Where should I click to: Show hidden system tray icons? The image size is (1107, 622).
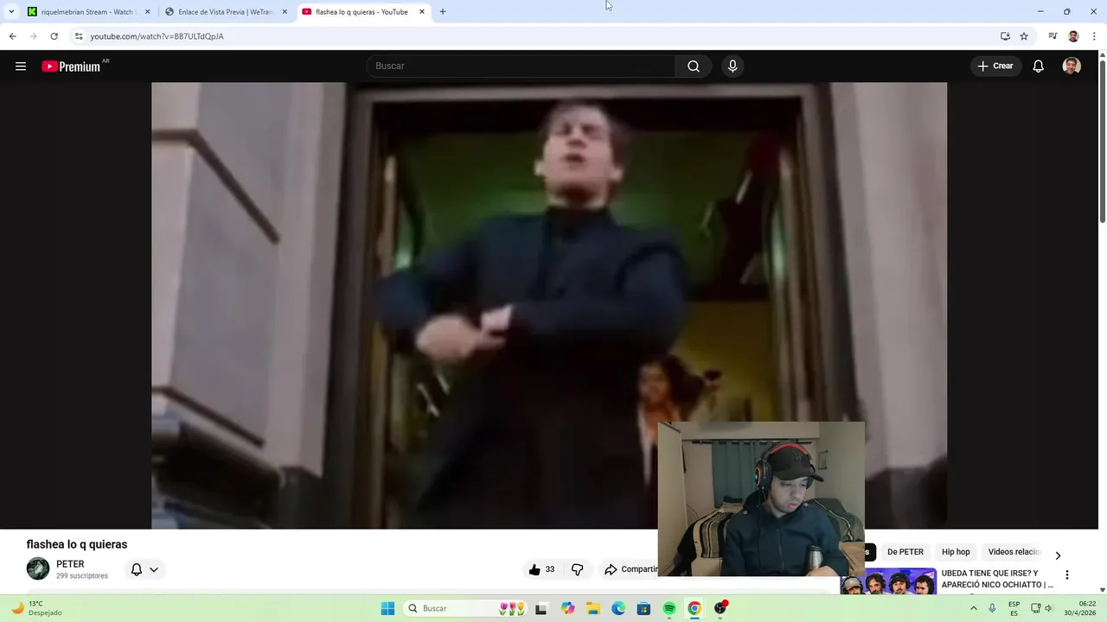[x=974, y=608]
